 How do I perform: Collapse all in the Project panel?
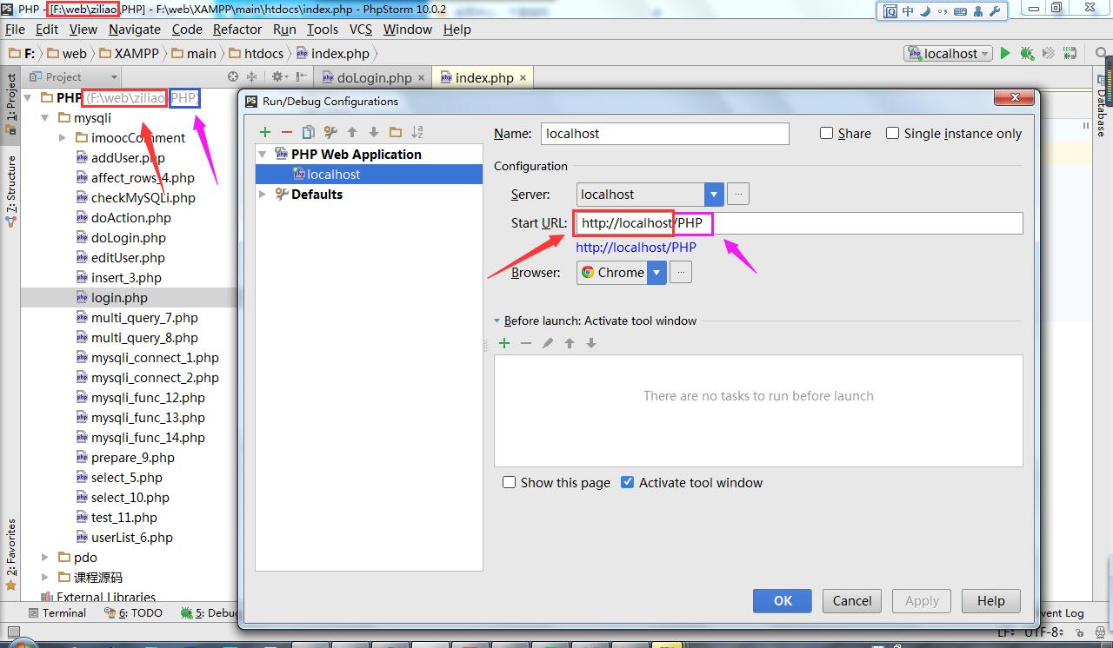pos(253,77)
